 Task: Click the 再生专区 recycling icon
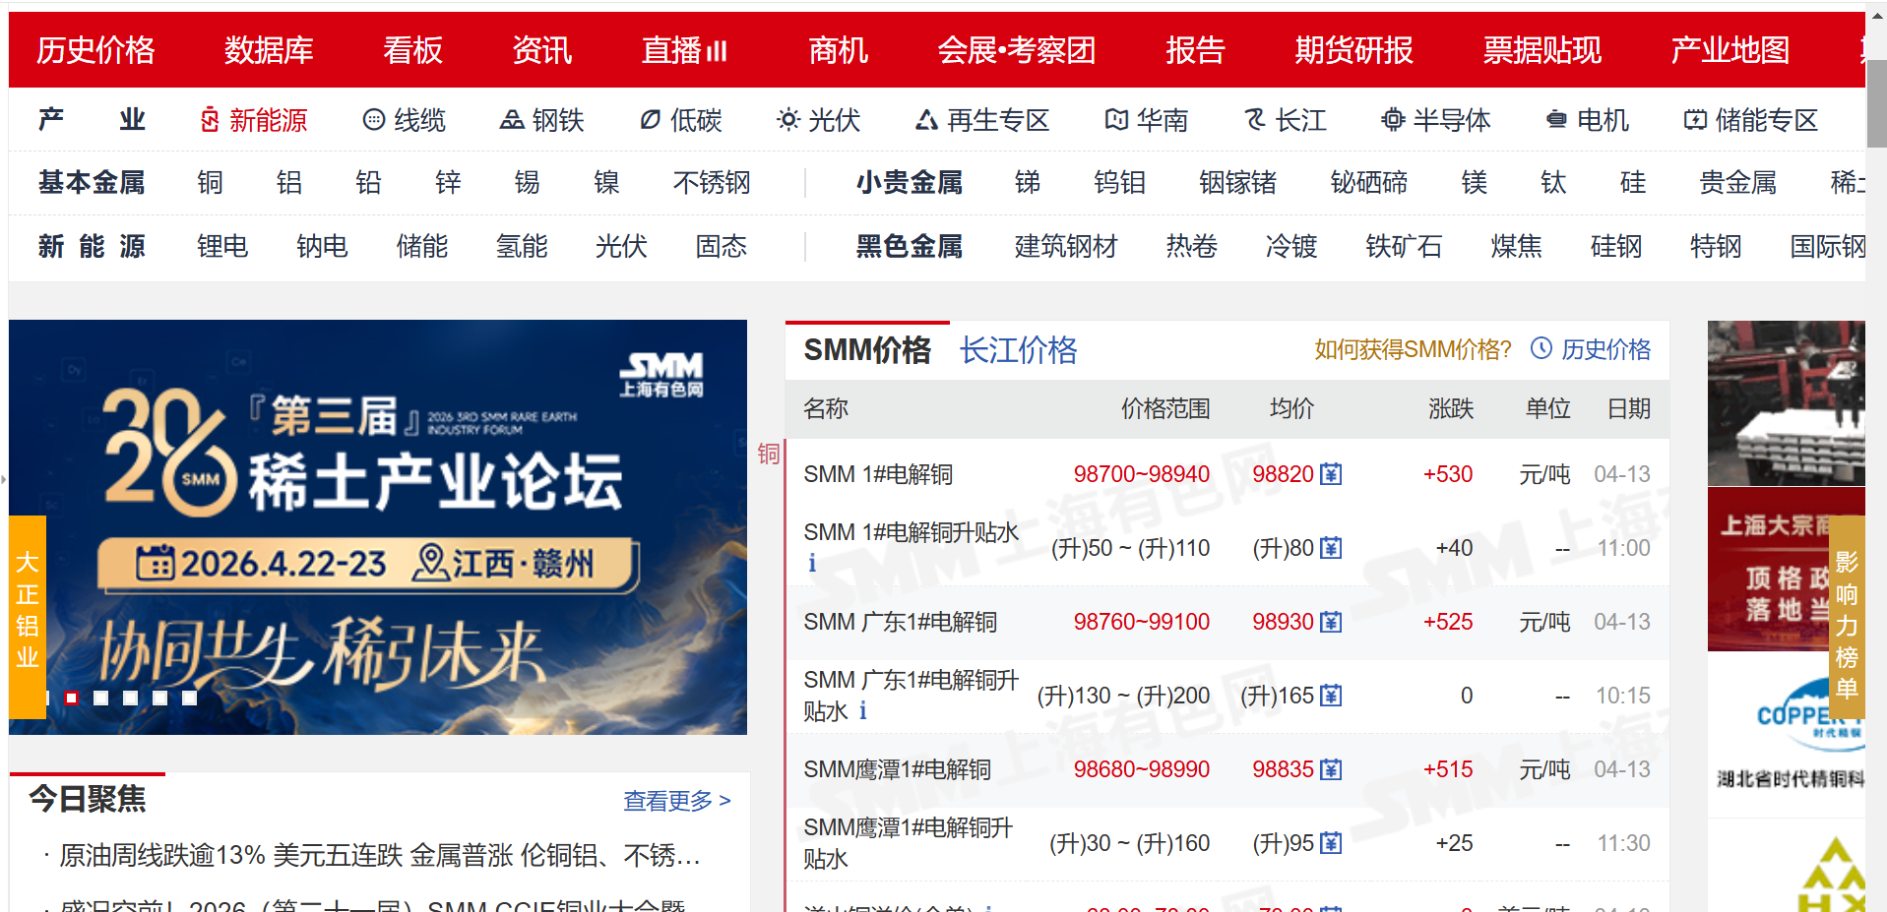(926, 120)
